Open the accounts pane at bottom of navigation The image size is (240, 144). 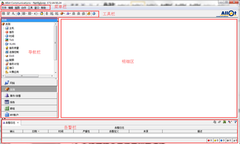click(x=29, y=115)
